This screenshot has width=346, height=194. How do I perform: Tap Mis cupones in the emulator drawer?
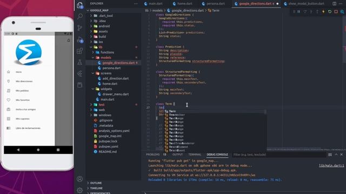pyautogui.click(x=23, y=119)
